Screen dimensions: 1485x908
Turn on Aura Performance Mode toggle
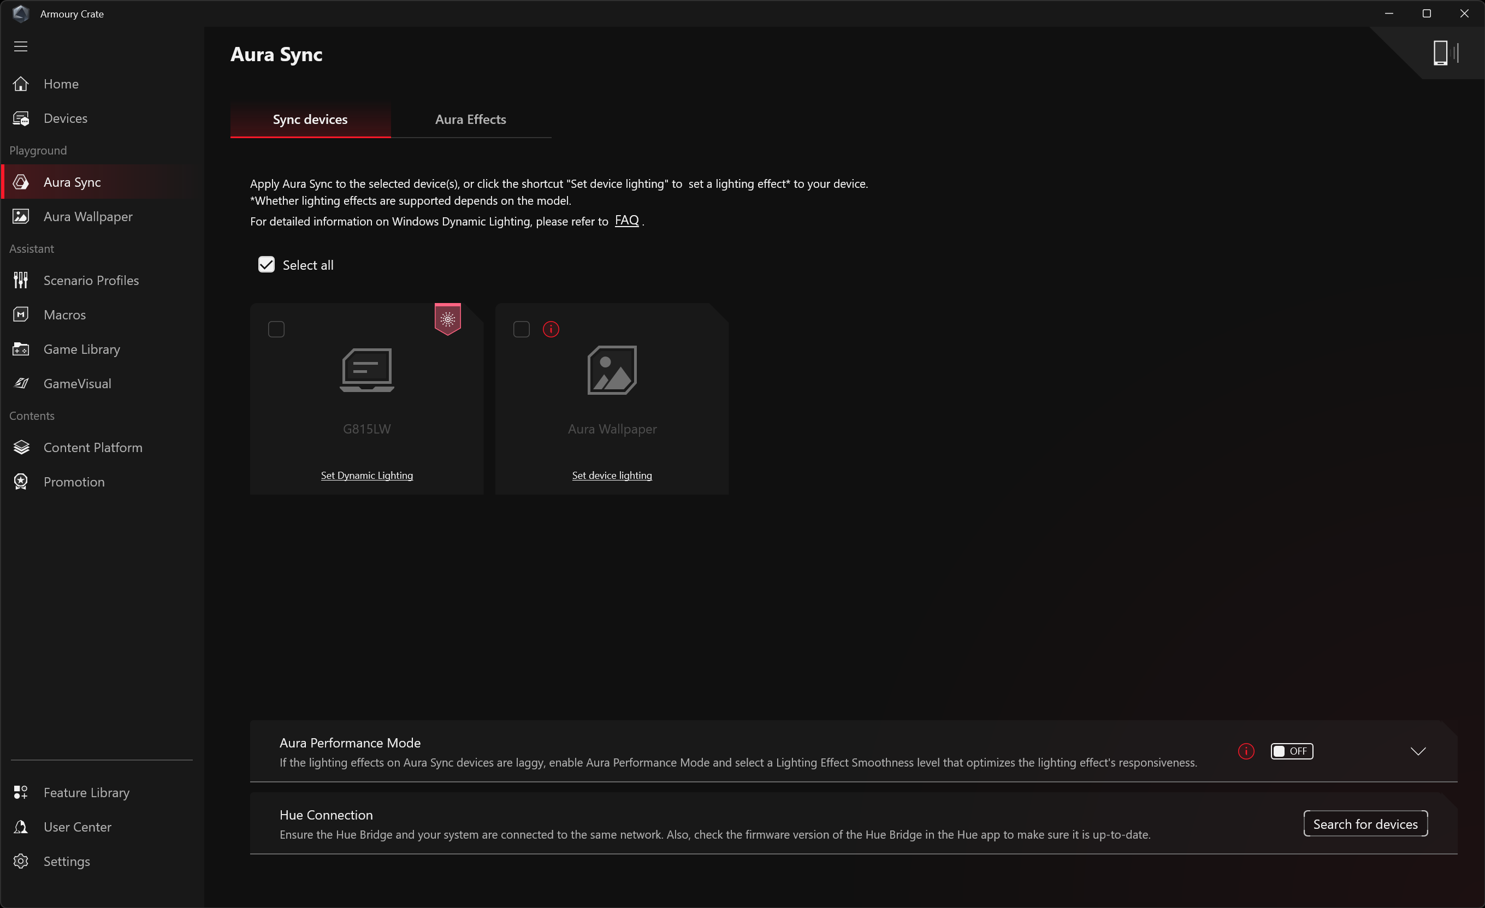[x=1292, y=751]
